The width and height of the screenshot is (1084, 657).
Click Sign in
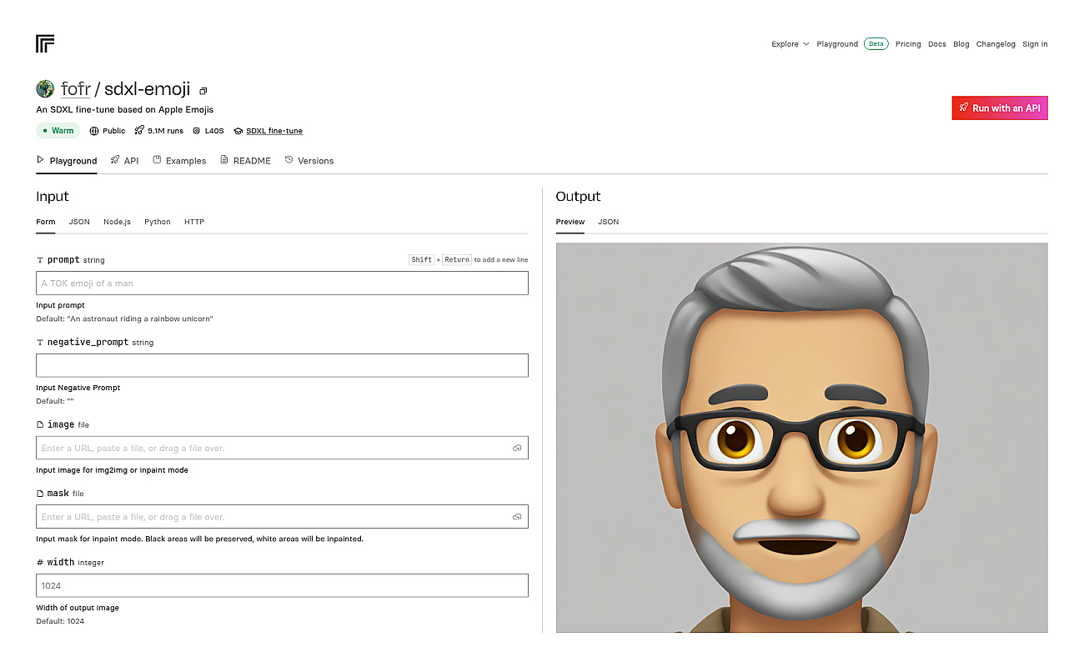point(1035,44)
